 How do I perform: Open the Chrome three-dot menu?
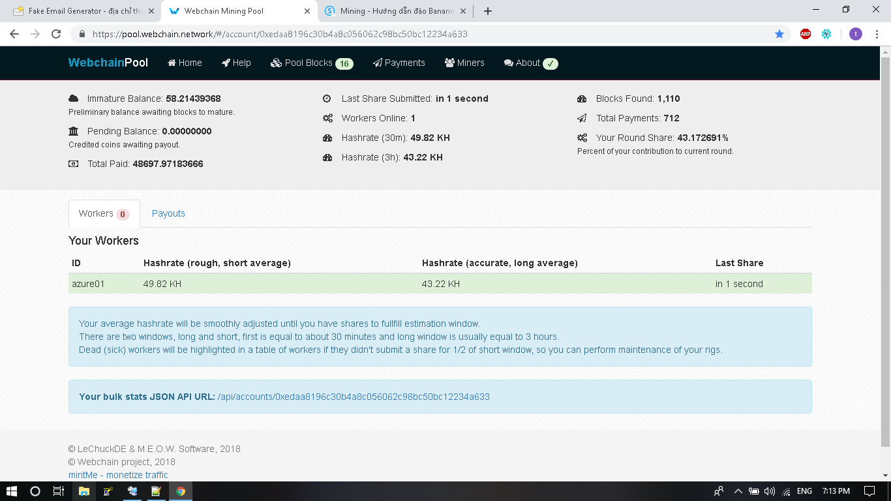[878, 34]
